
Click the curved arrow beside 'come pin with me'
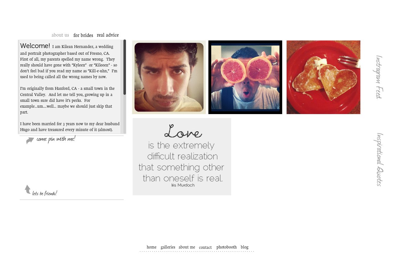[x=30, y=141]
